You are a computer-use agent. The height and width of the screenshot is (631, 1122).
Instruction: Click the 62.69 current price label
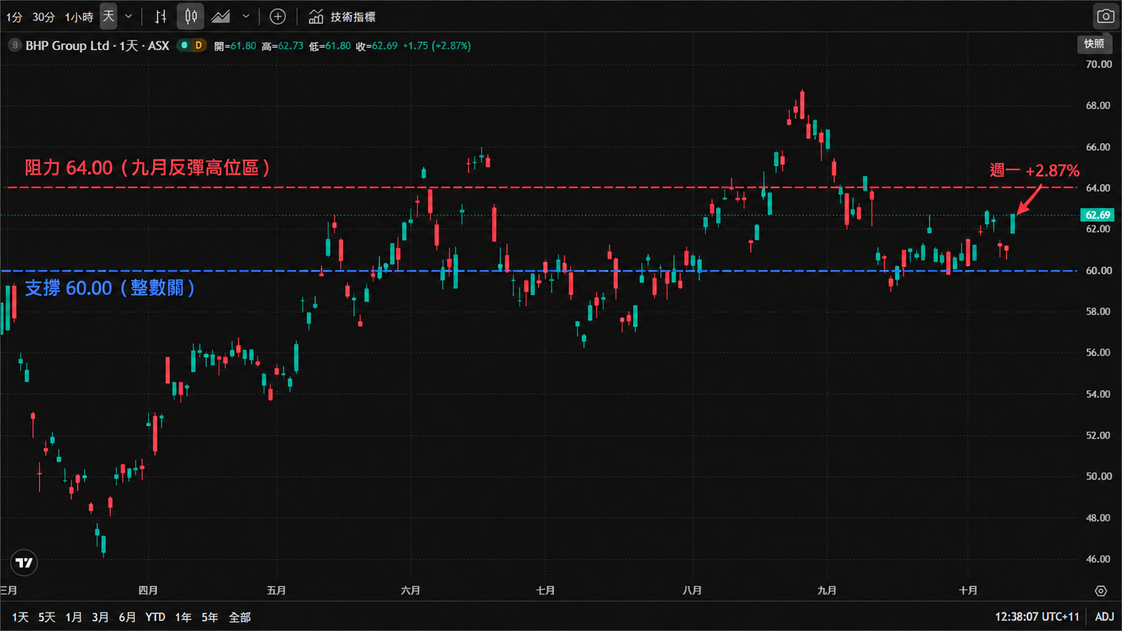click(x=1097, y=215)
